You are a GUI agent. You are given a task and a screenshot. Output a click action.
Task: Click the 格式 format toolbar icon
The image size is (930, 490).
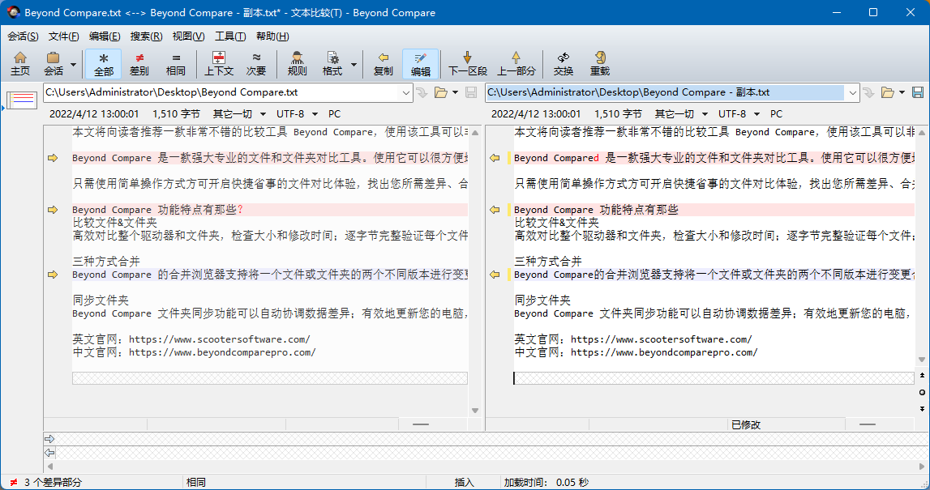coord(332,63)
